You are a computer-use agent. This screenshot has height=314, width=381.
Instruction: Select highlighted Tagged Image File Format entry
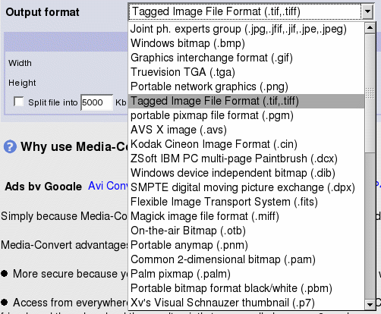[x=246, y=101]
